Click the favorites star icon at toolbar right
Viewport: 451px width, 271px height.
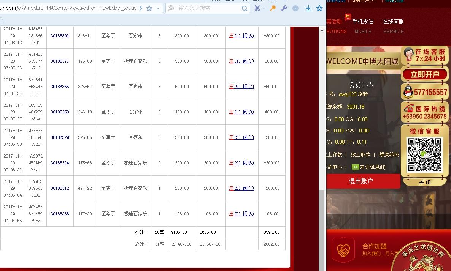pyautogui.click(x=319, y=8)
